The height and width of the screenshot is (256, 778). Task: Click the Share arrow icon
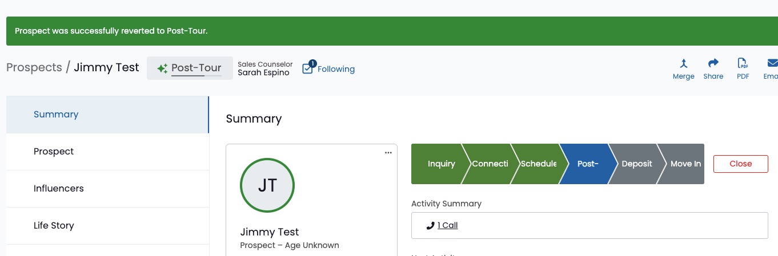(713, 63)
